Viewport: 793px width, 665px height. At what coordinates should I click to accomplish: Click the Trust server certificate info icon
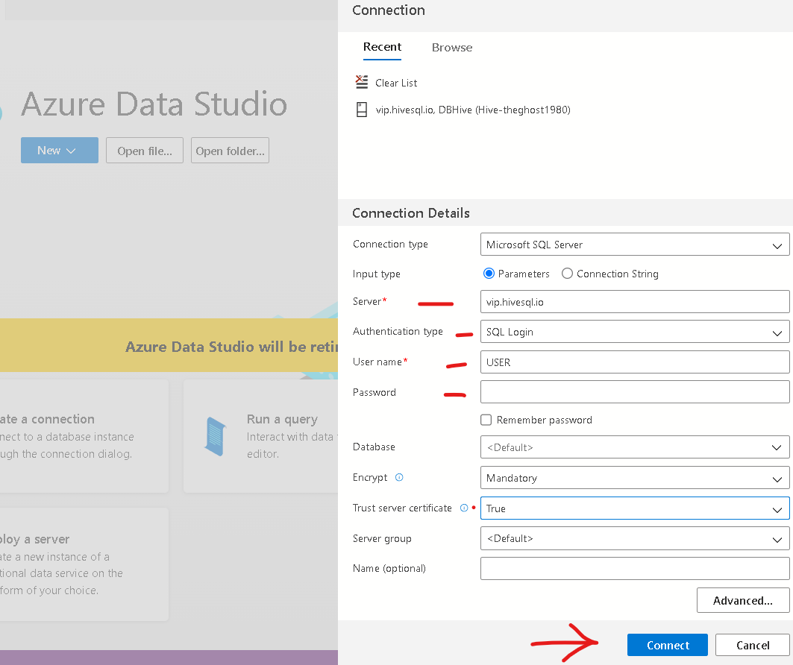[x=464, y=508]
